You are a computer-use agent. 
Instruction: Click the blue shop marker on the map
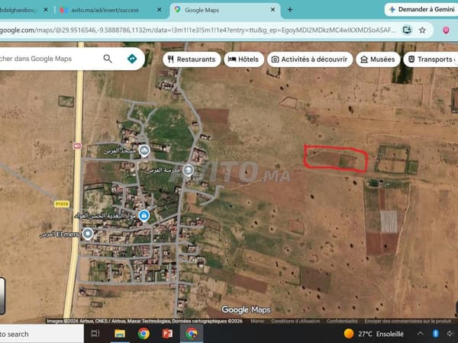click(144, 216)
